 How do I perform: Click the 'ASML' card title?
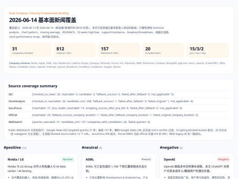click(90, 160)
